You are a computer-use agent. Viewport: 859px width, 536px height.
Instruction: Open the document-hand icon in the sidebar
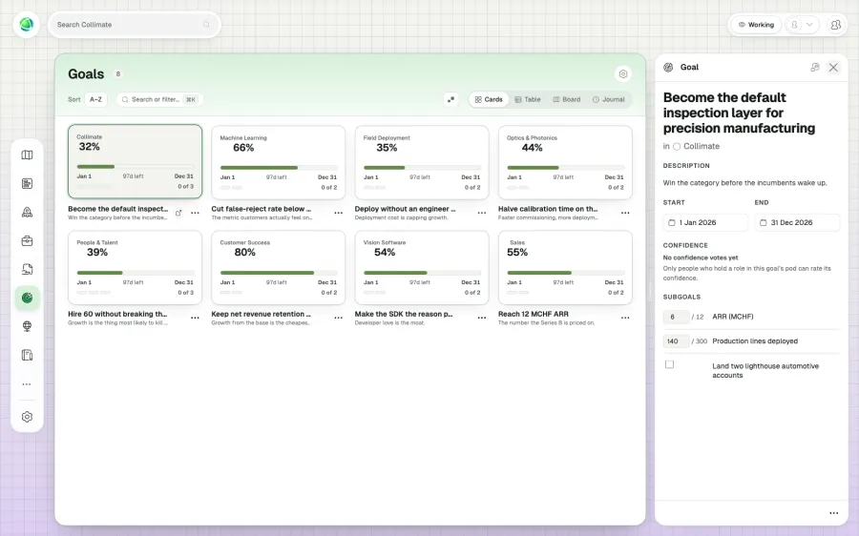[27, 269]
